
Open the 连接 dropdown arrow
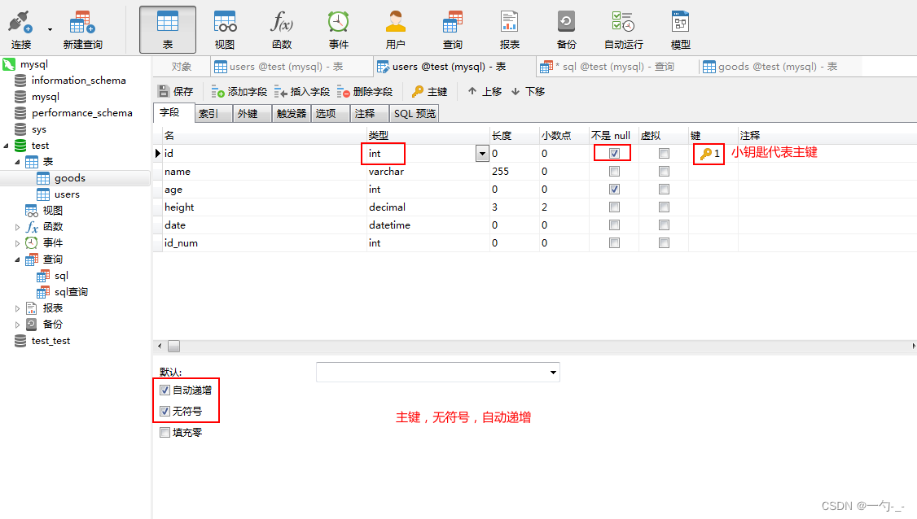tap(50, 29)
